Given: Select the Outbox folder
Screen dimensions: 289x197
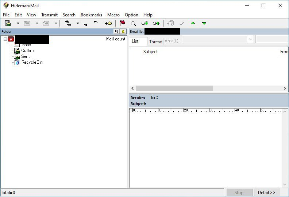Looking at the screenshot, I should click(x=28, y=51).
